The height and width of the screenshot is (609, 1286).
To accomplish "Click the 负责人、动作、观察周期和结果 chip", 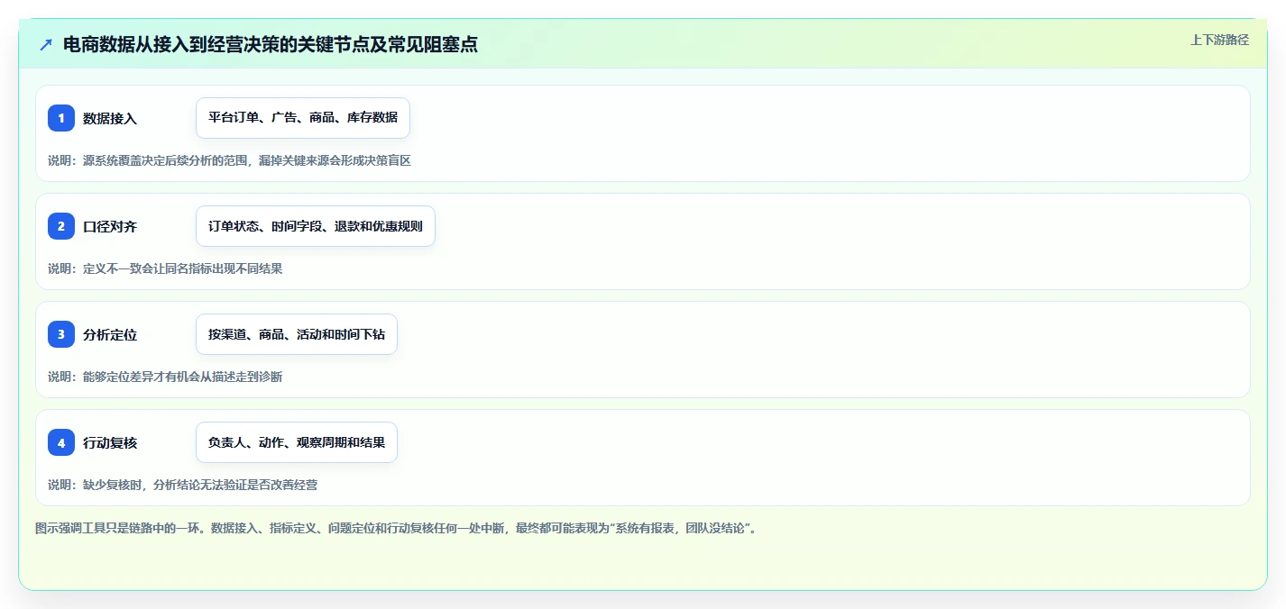I will tap(297, 442).
